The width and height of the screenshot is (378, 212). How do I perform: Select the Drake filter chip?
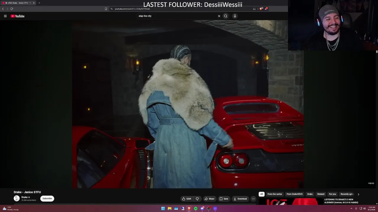310,194
